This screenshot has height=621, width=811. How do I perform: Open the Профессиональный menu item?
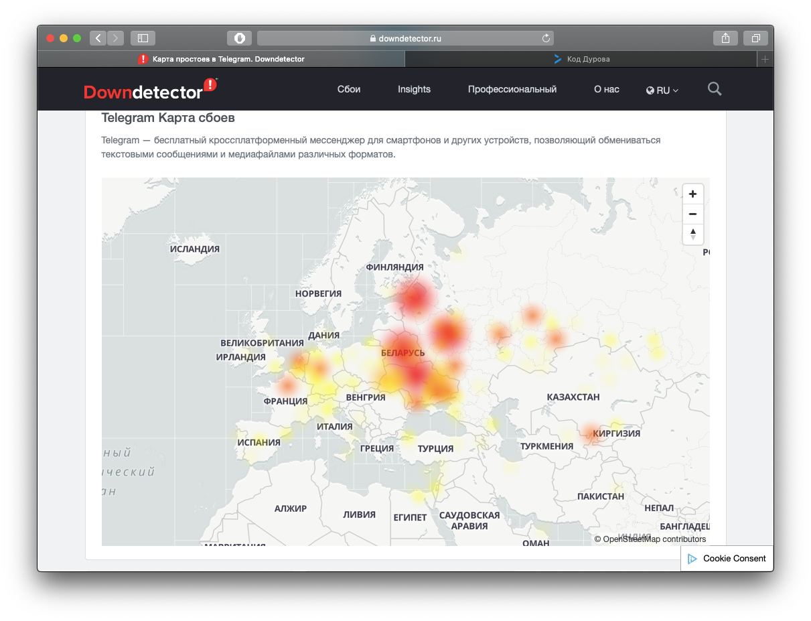tap(512, 89)
